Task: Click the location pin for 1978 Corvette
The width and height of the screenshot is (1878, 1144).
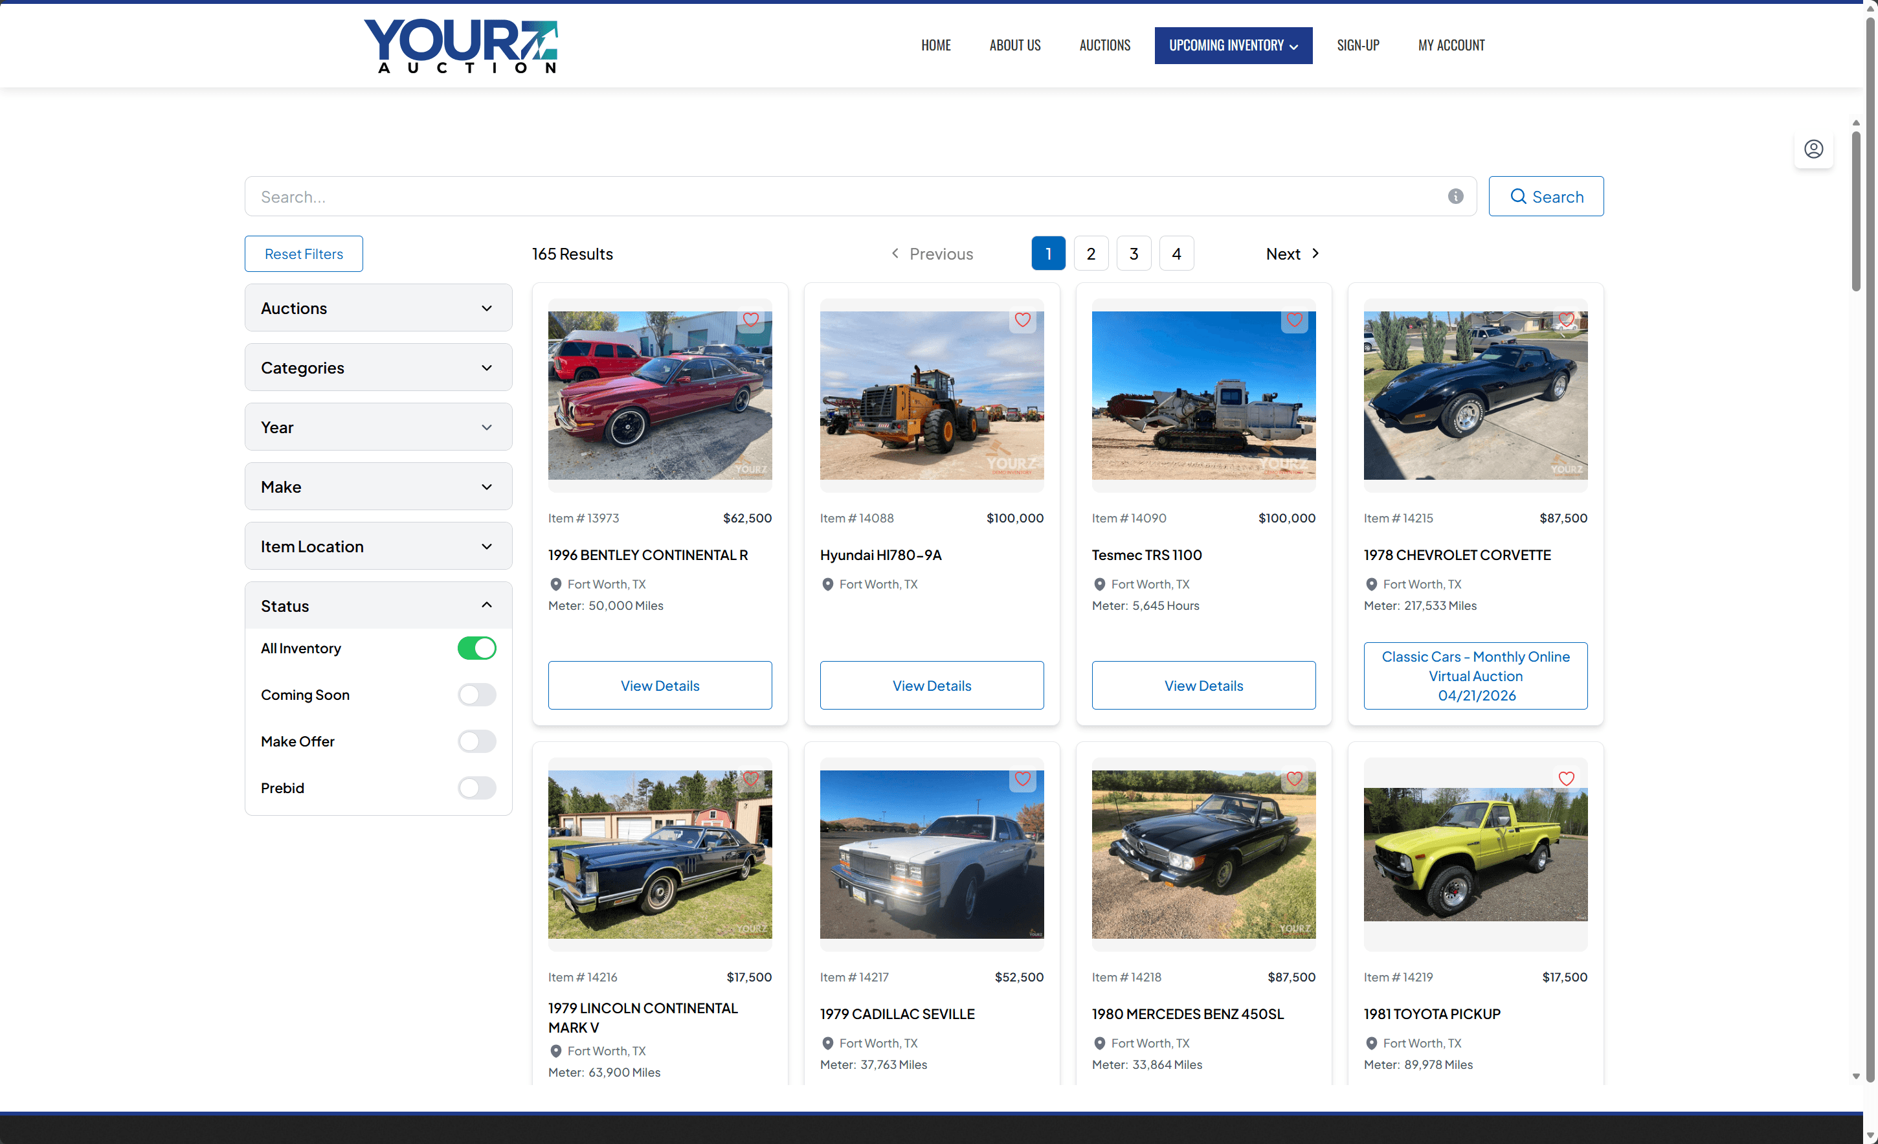Action: point(1371,585)
